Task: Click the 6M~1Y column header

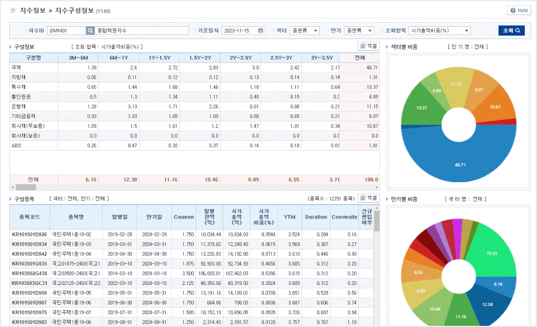Action: [118, 58]
